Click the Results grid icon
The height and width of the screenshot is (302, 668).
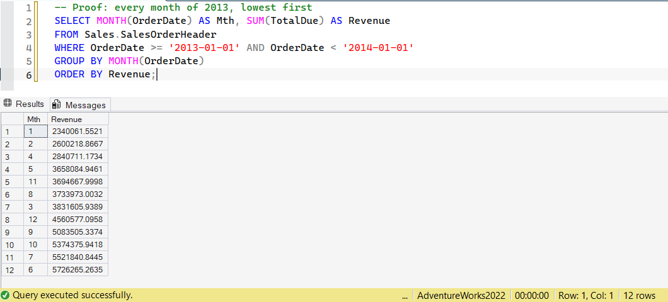[7, 104]
